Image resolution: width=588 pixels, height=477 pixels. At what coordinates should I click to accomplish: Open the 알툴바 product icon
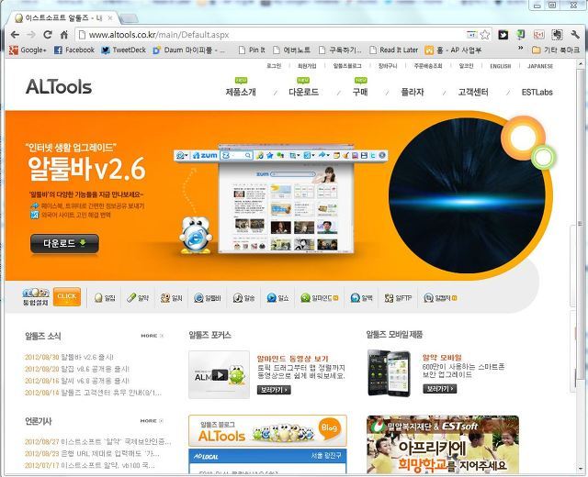pyautogui.click(x=208, y=298)
